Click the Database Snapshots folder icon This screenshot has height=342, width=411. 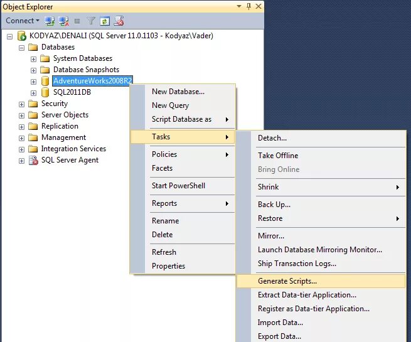click(45, 70)
